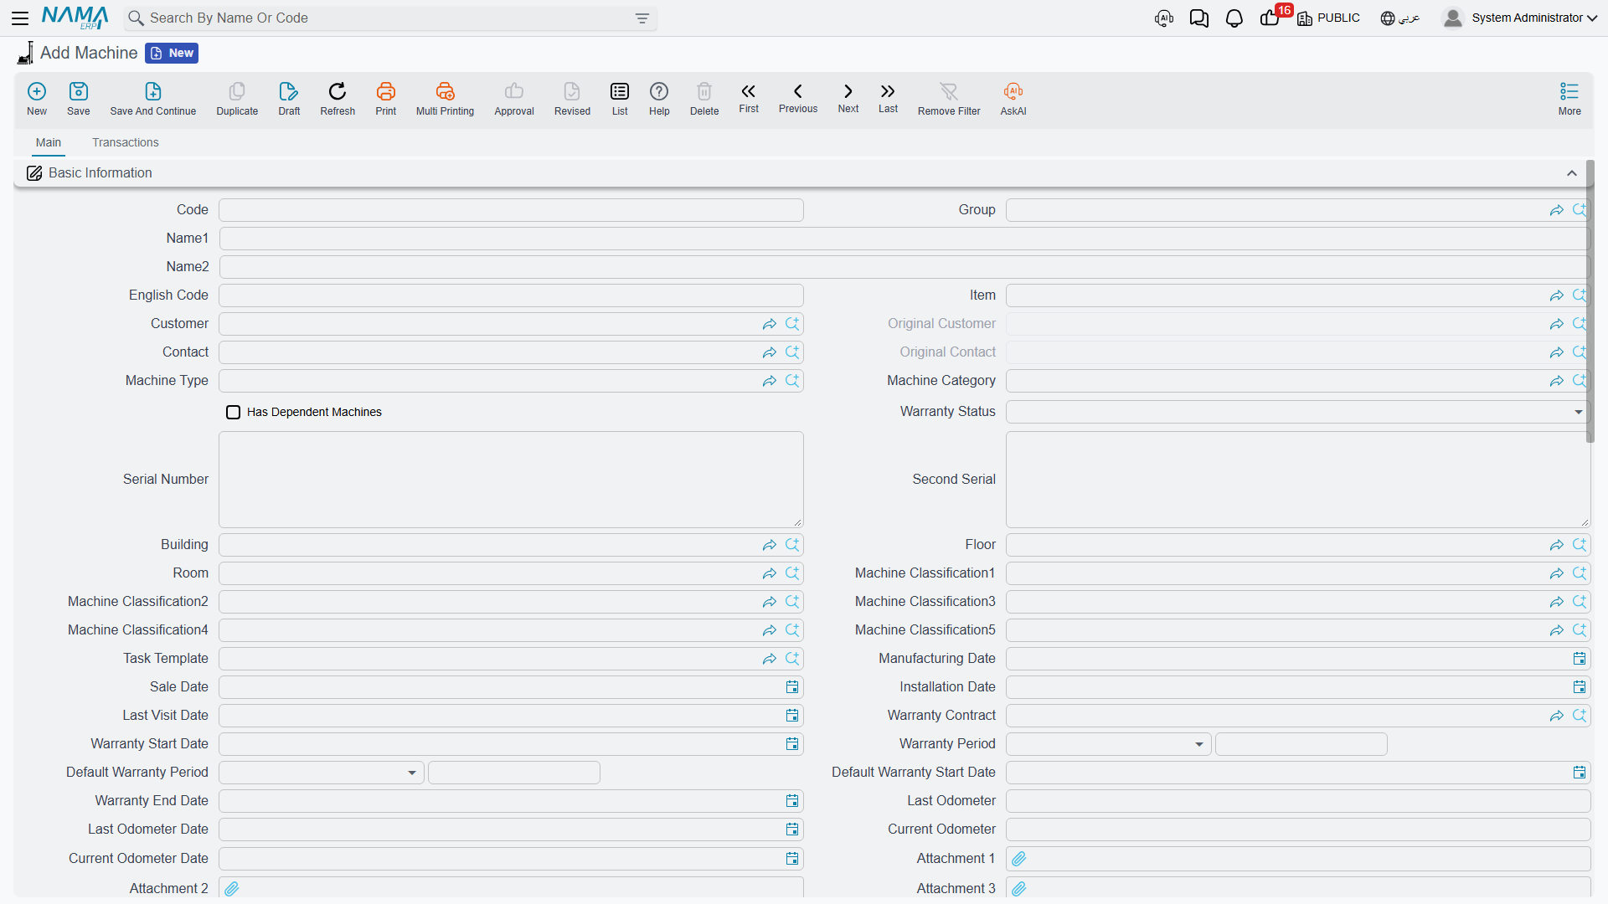The height and width of the screenshot is (904, 1608).
Task: Open the hamburger main menu
Action: click(20, 18)
